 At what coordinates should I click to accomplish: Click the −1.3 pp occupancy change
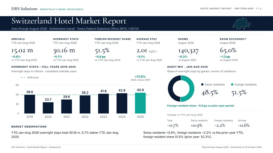coord(225,57)
